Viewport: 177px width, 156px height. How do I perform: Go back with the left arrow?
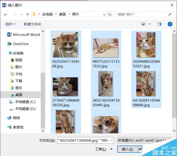6,14
